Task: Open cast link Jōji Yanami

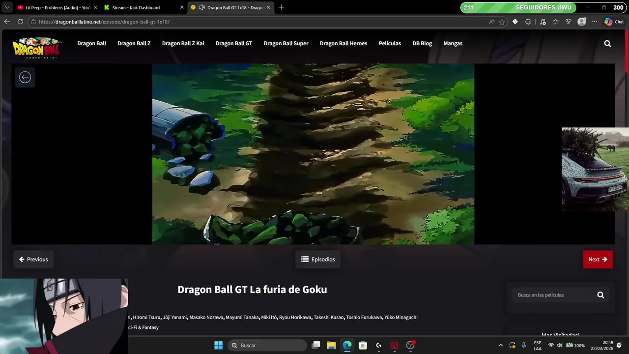Action: click(x=174, y=317)
